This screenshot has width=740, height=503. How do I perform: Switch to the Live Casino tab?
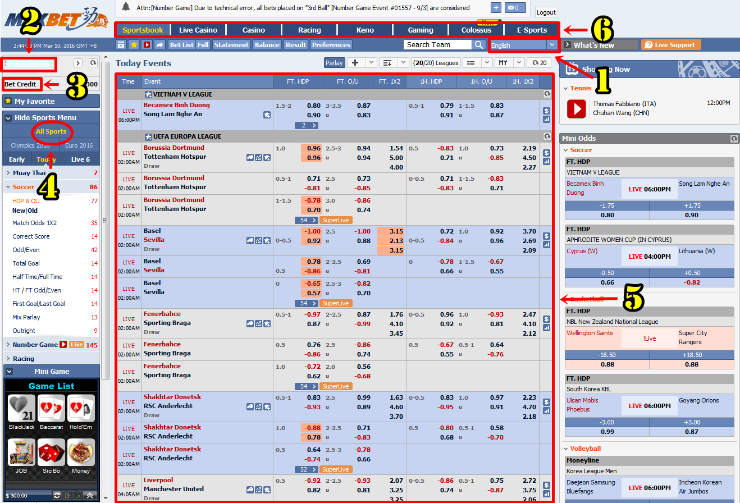[x=198, y=30]
